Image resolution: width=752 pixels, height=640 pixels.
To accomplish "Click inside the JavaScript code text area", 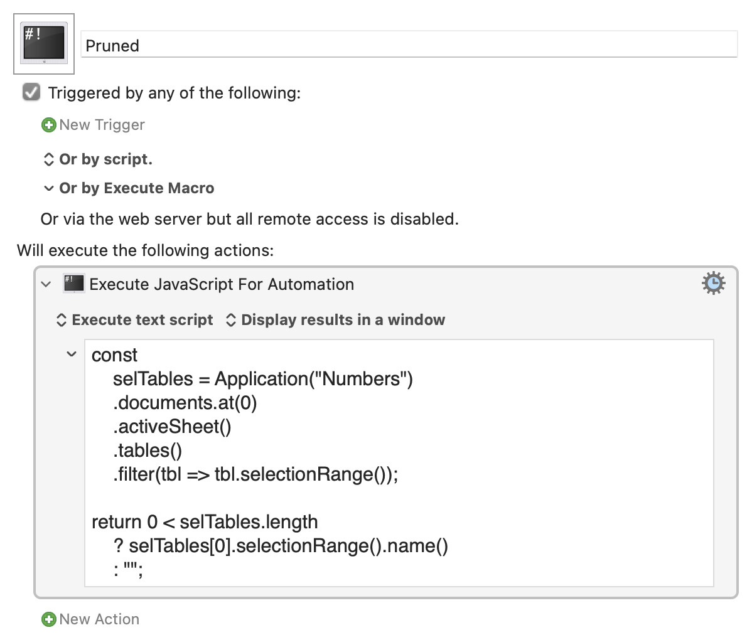I will tap(399, 462).
